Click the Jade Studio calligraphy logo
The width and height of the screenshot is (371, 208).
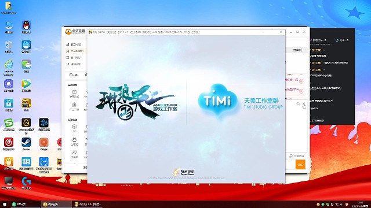click(136, 102)
